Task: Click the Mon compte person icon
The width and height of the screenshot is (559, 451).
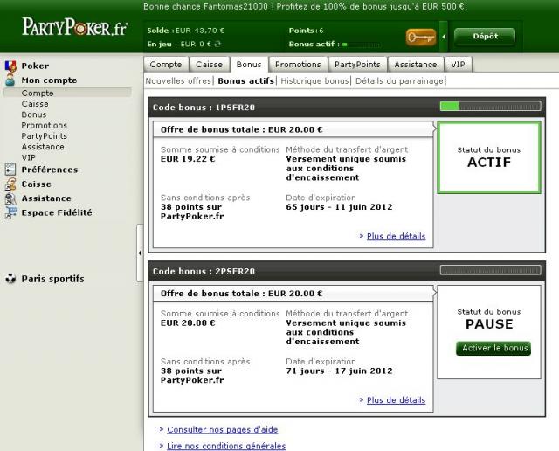Action: pyautogui.click(x=10, y=80)
